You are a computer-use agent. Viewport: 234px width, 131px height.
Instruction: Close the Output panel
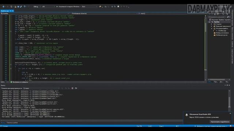pyautogui.click(x=229, y=85)
